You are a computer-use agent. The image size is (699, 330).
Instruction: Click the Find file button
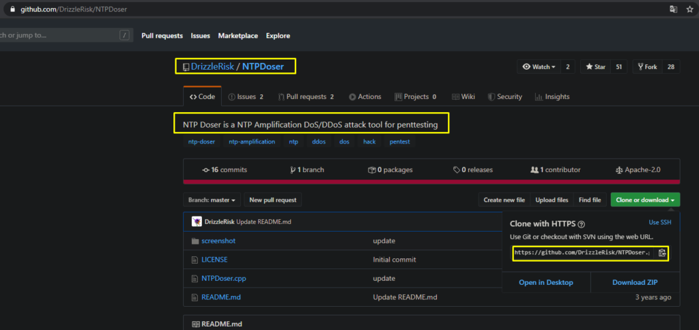590,200
